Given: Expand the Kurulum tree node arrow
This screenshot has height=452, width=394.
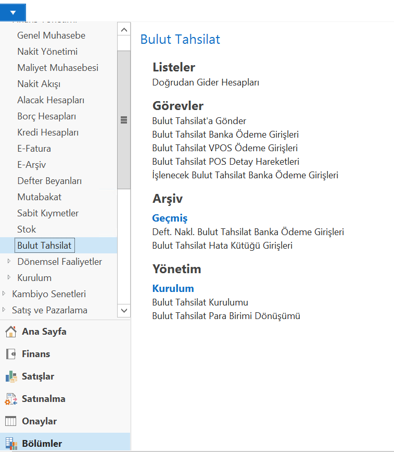Looking at the screenshot, I should point(9,277).
